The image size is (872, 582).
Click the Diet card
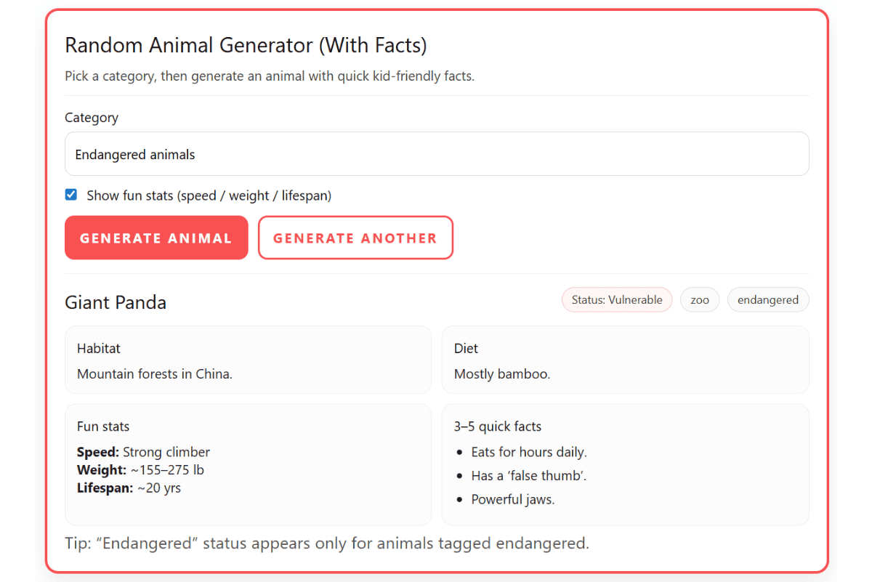click(x=625, y=360)
